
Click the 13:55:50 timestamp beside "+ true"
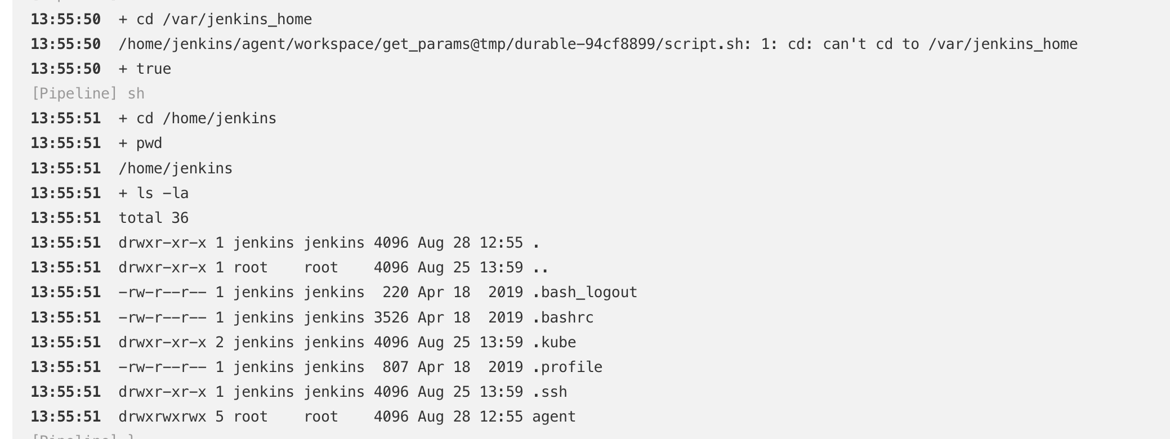click(x=66, y=69)
